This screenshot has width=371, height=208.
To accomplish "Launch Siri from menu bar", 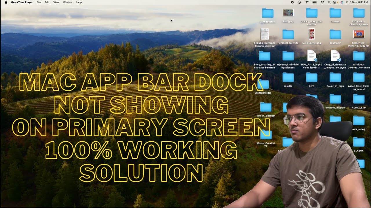I will (x=342, y=2).
